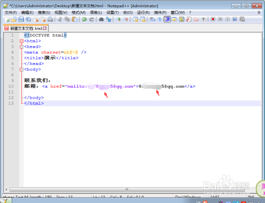The image size is (265, 203).
Task: Open the 宏(O) menu
Action: [128, 13]
